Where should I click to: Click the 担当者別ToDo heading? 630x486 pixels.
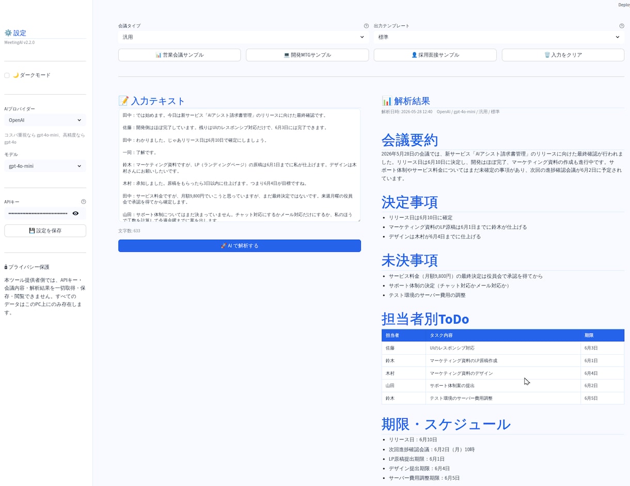coord(426,319)
